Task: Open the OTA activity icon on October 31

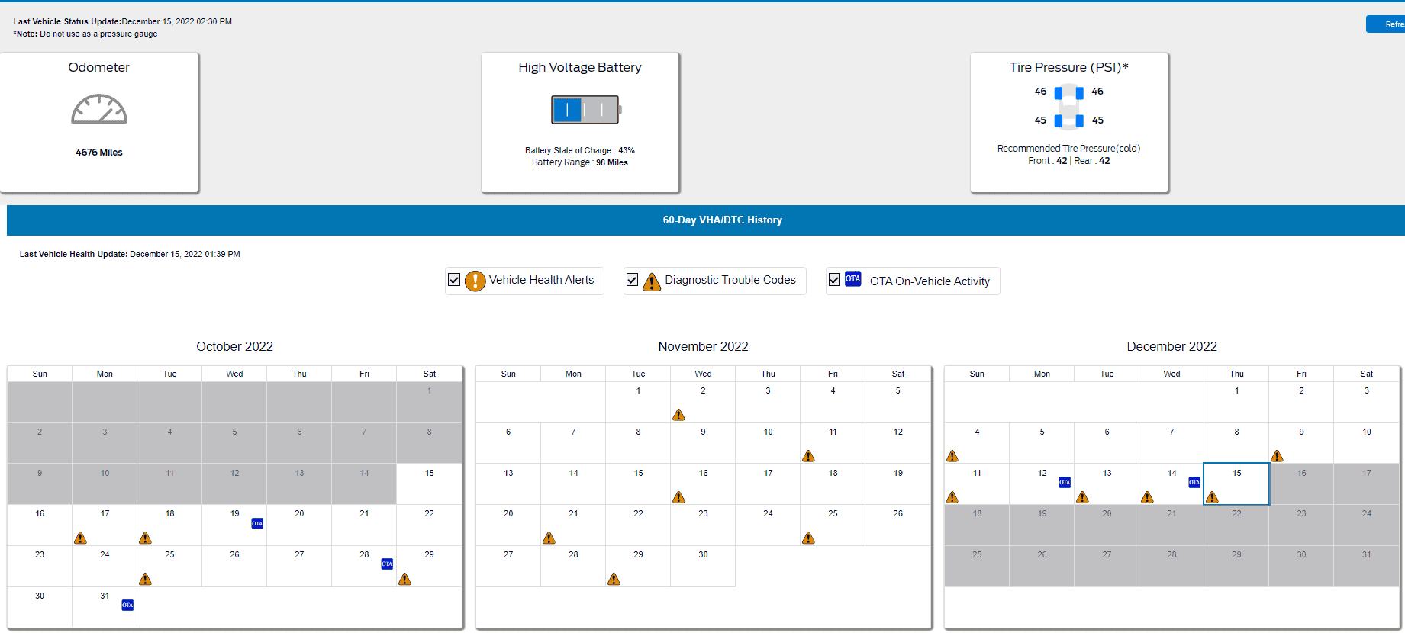Action: pyautogui.click(x=127, y=605)
